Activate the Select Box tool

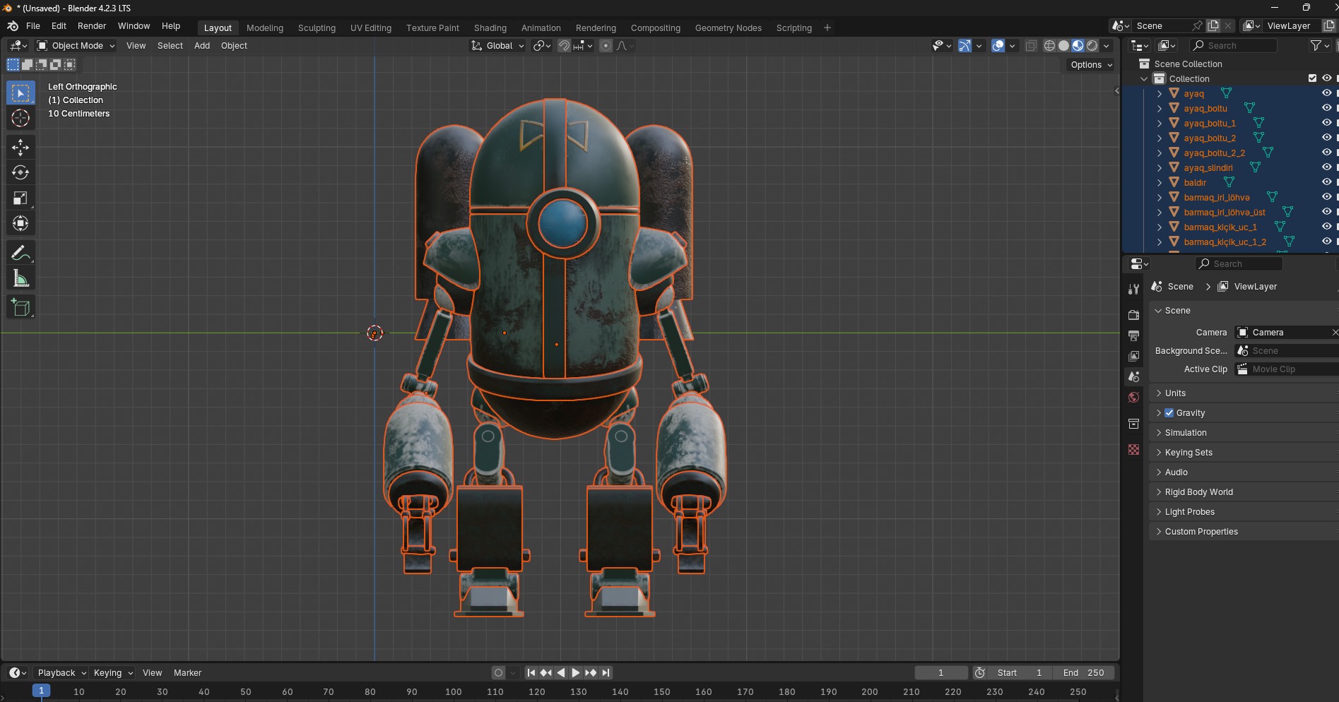(x=20, y=93)
